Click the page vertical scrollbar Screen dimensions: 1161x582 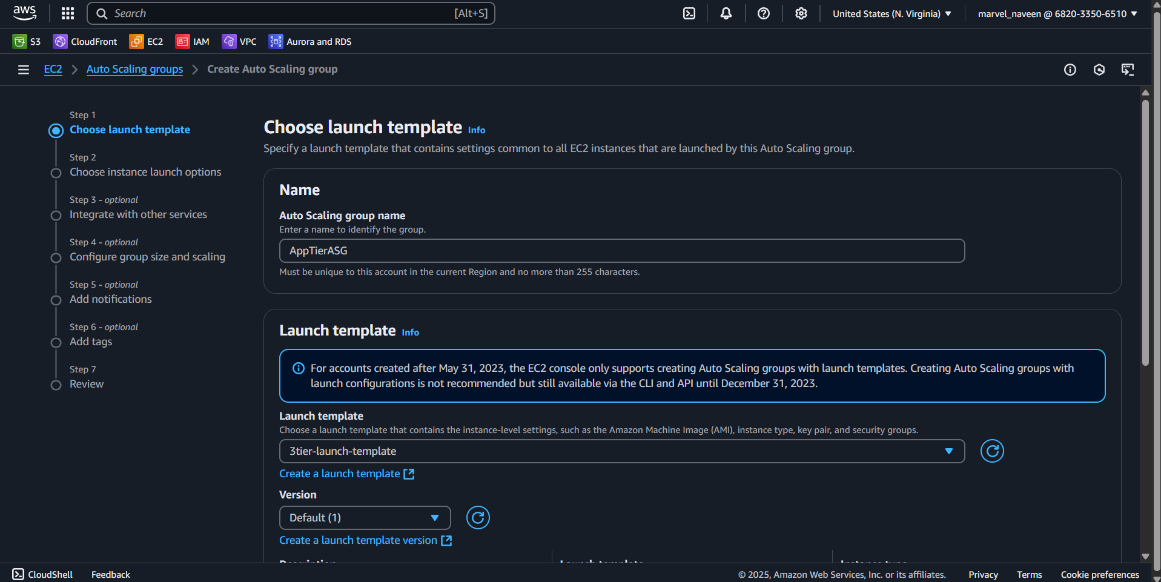[x=1145, y=233]
